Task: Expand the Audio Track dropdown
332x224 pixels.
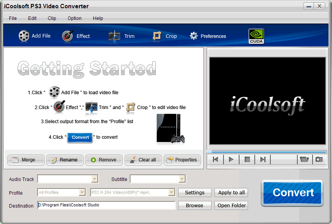Action: click(x=95, y=179)
